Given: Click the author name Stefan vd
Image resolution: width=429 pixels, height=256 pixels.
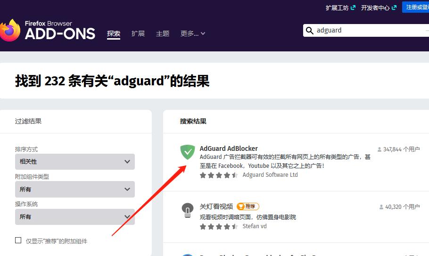Looking at the screenshot, I should pyautogui.click(x=255, y=226).
